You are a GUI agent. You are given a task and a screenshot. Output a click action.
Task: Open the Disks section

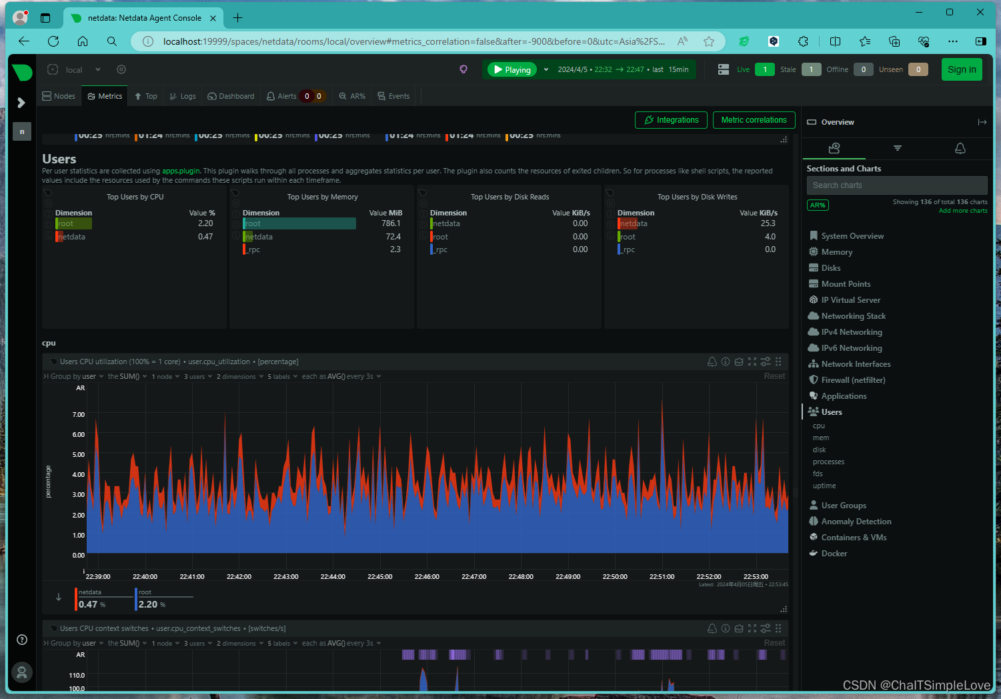click(x=831, y=268)
